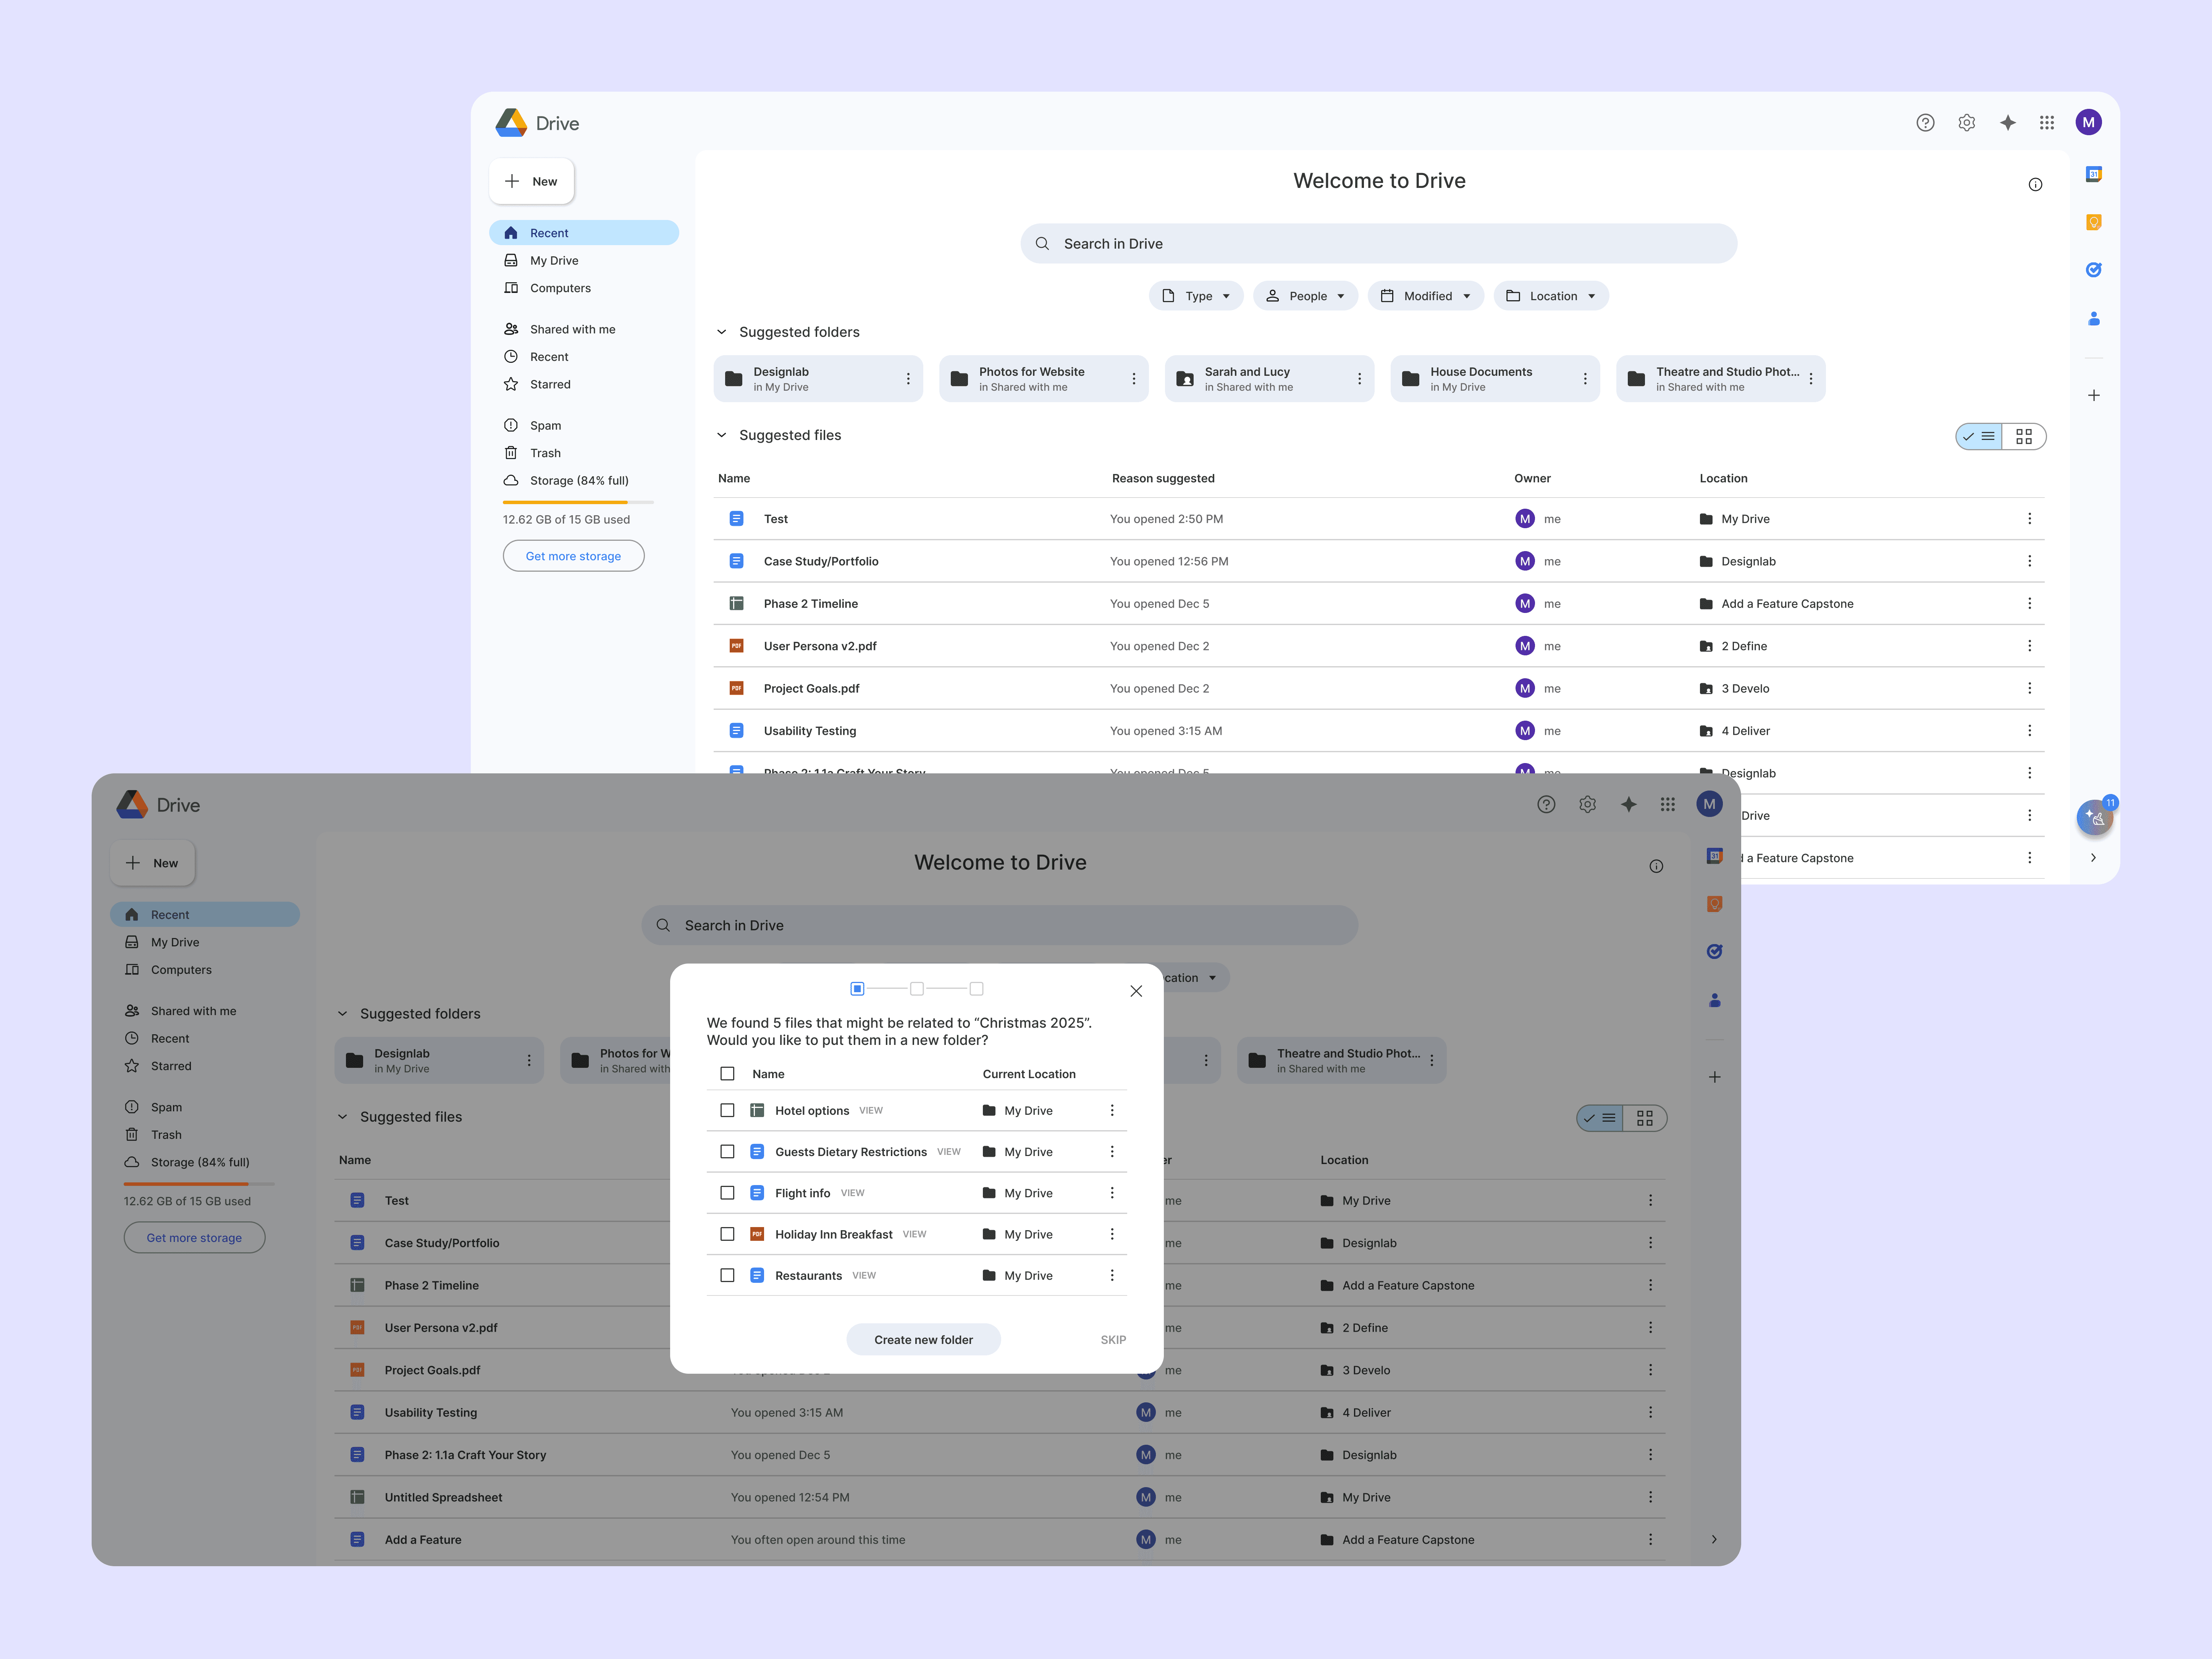Image resolution: width=2212 pixels, height=1659 pixels.
Task: Open Google apps grid in top window
Action: pyautogui.click(x=2047, y=123)
